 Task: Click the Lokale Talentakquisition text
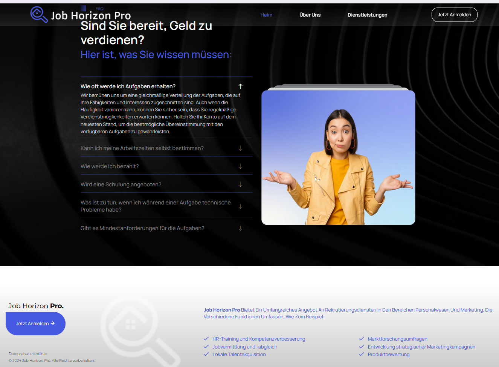239,355
